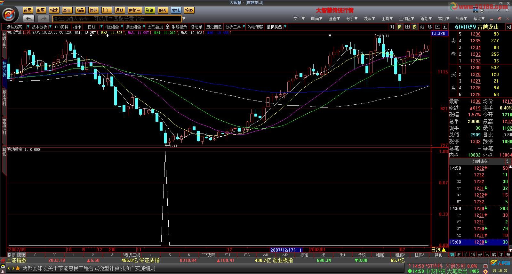Click the 闪电预警 alert toolbar item
Image resolution: width=512 pixels, height=274 pixels.
coord(255,27)
